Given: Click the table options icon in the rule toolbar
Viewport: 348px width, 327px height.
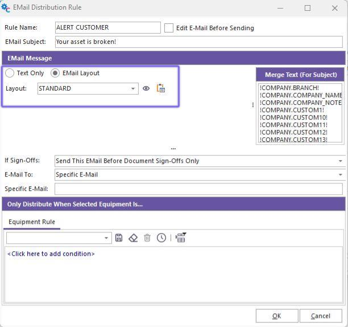Looking at the screenshot, I should click(x=181, y=238).
